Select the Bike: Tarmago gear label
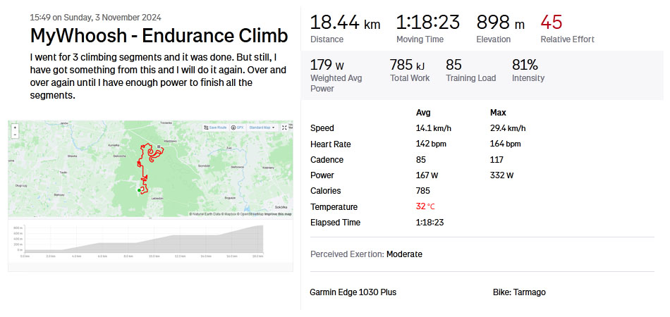670x317 pixels. pyautogui.click(x=519, y=292)
